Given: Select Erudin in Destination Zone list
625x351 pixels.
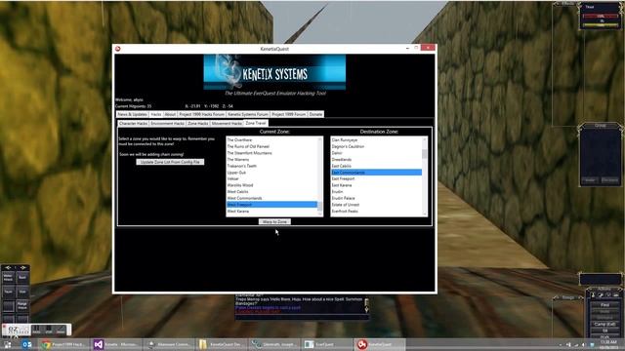Looking at the screenshot, I should [376, 192].
